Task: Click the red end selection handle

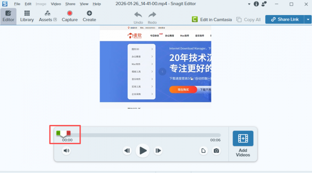Action: click(x=68, y=133)
